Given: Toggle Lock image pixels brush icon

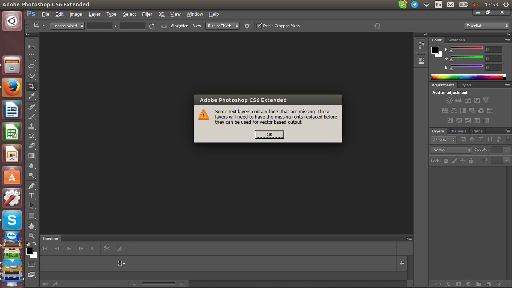Looking at the screenshot, I should tap(454, 160).
